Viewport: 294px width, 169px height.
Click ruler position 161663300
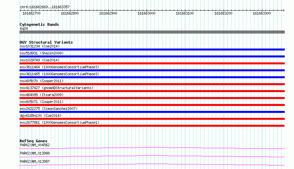click(x=262, y=13)
